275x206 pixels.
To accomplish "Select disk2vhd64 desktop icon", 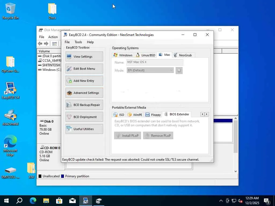I will (x=10, y=117).
